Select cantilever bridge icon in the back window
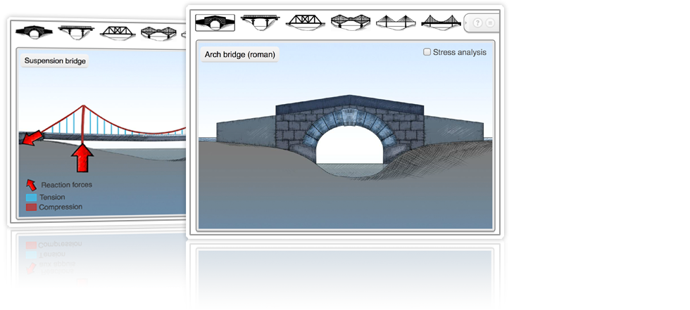Screen dimensions: 690x310 [158, 33]
